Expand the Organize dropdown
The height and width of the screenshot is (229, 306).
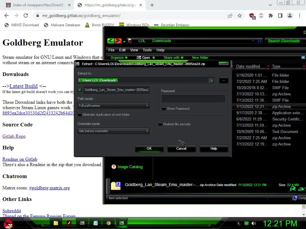[119, 58]
